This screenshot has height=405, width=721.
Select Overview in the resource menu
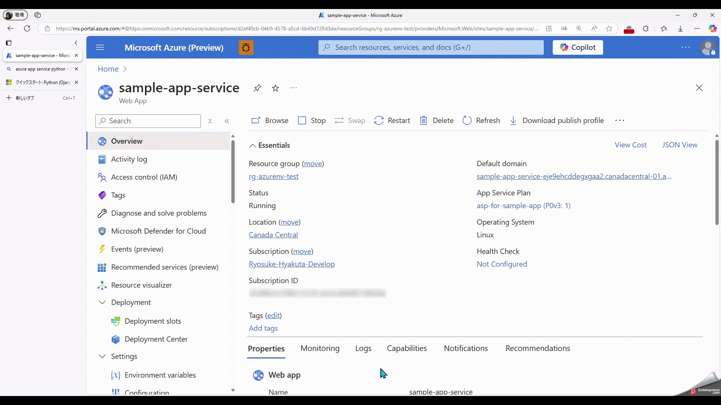click(158, 141)
